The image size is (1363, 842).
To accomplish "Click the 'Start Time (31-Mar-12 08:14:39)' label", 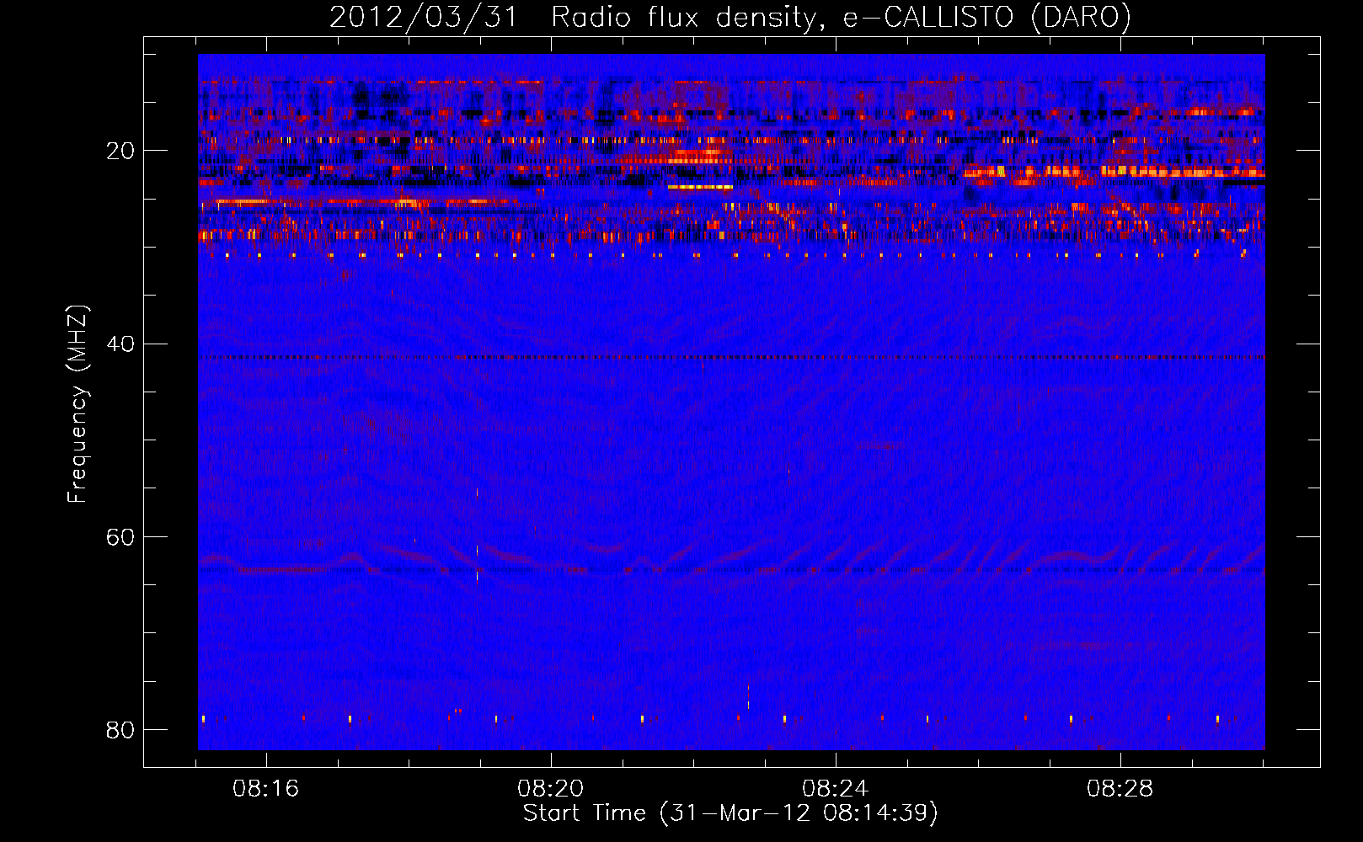I will (x=730, y=813).
